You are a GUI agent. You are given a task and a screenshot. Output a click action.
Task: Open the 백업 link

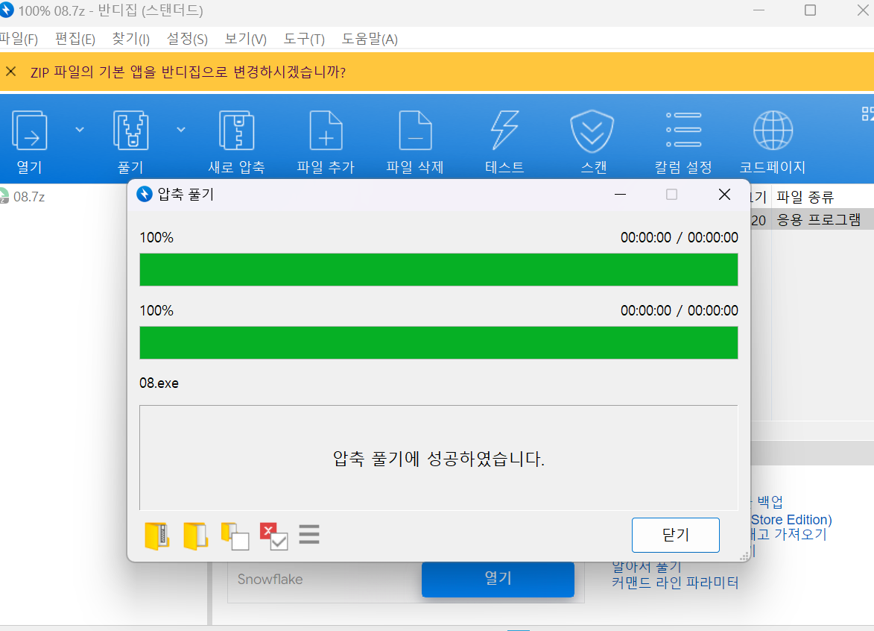coord(769,501)
